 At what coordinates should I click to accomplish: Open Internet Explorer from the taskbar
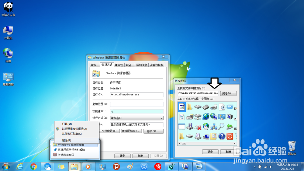coord(20,166)
